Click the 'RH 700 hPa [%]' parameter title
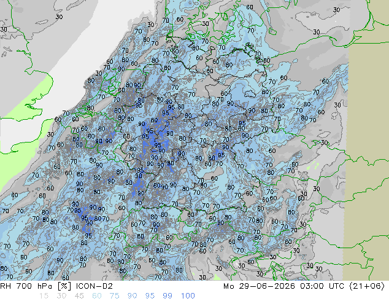Screen dimensions: 389x301 pos(36,286)
